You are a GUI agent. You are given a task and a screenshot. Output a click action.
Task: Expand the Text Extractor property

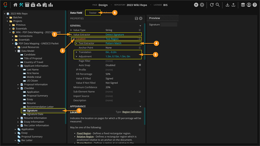pyautogui.click(x=76, y=43)
